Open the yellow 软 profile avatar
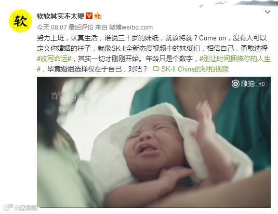This screenshot has height=214, width=278. [x=21, y=21]
